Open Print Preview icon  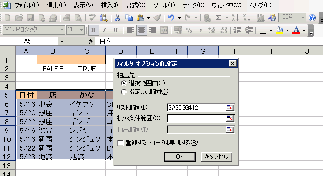tap(78, 18)
